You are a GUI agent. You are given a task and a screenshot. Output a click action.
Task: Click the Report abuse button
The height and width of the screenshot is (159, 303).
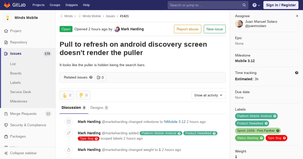tap(188, 29)
